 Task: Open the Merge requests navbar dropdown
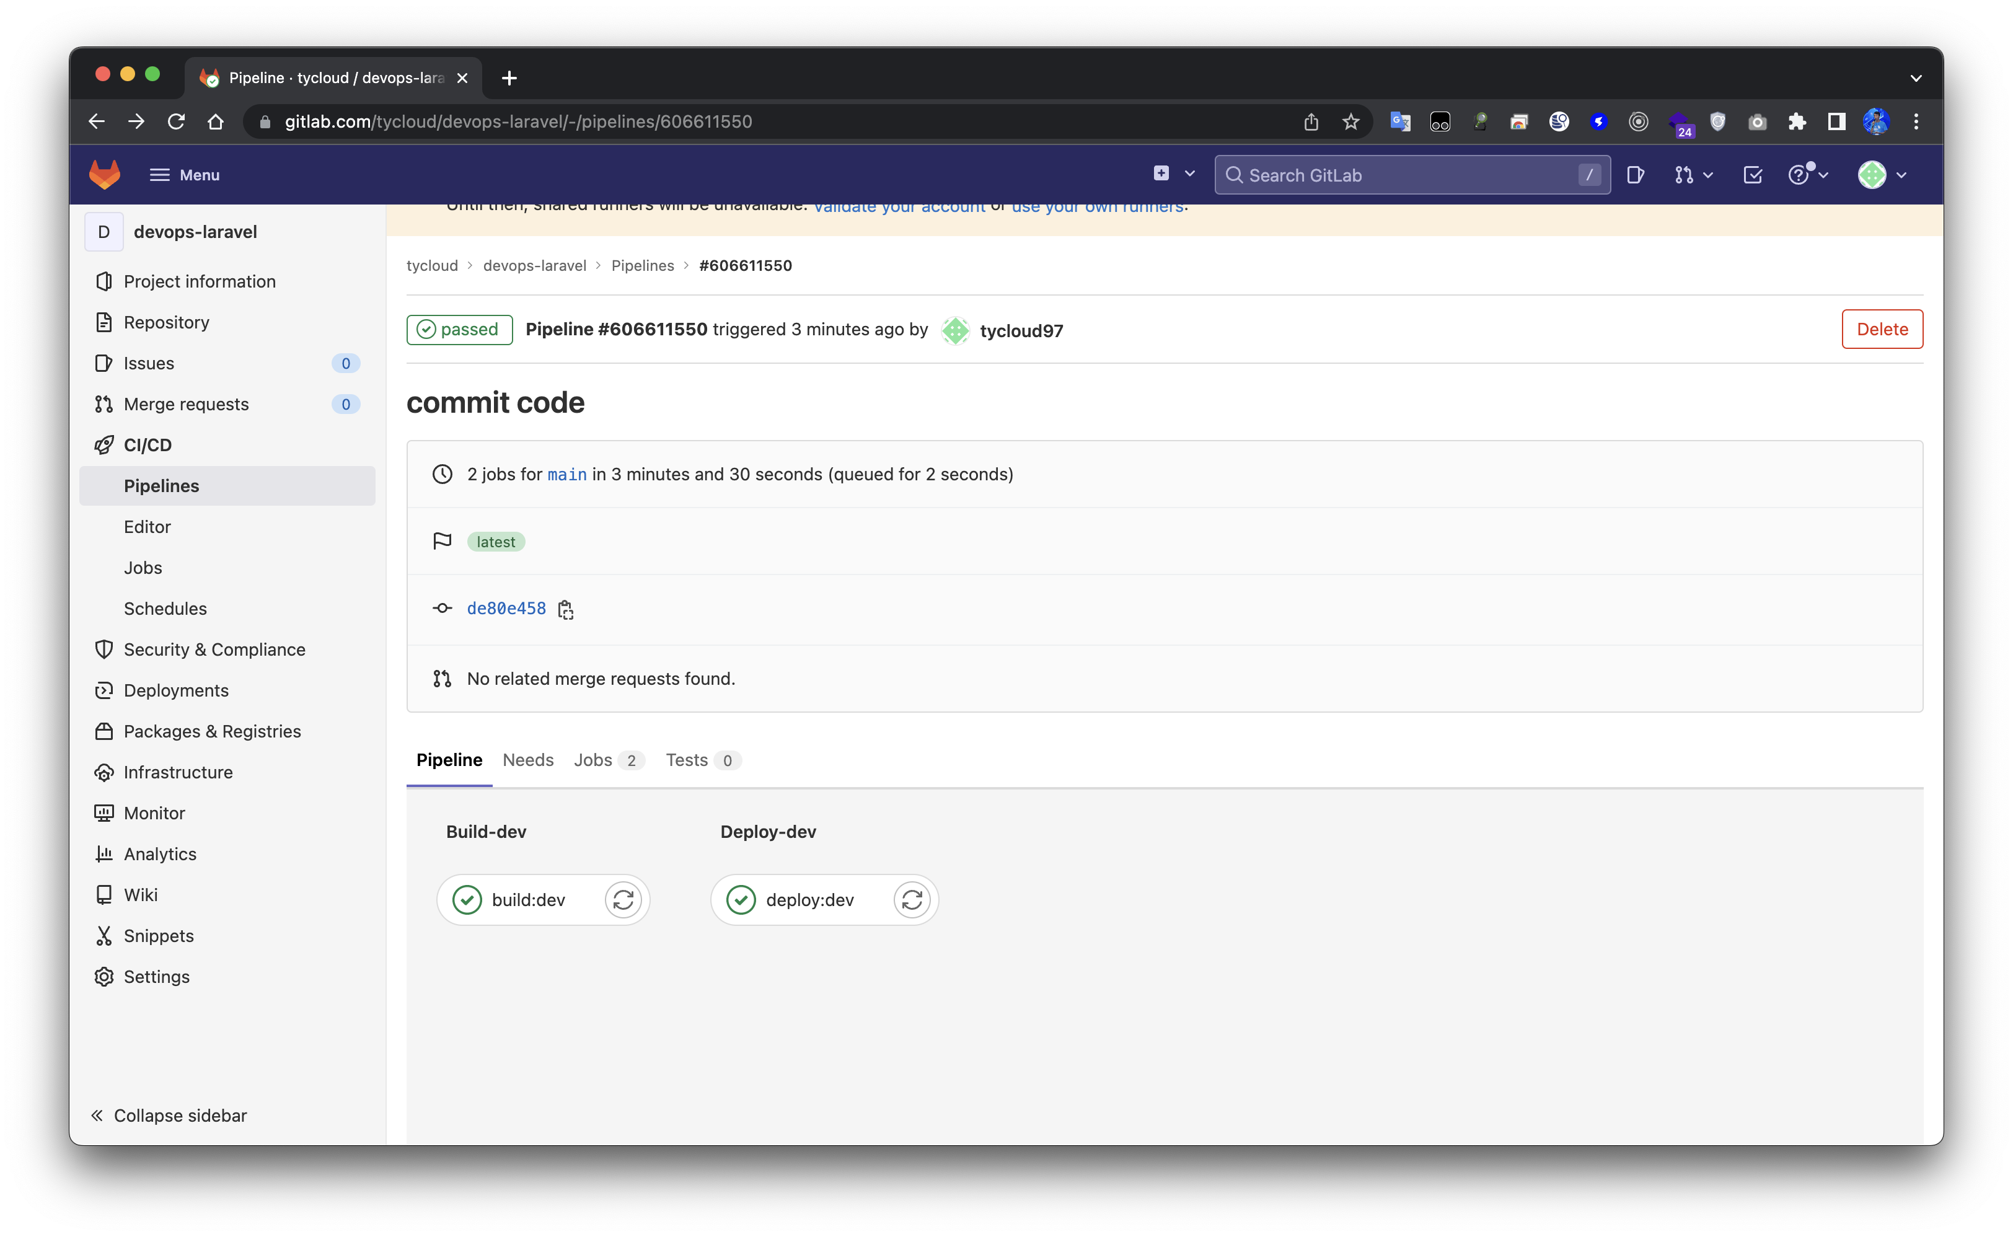click(x=1693, y=174)
